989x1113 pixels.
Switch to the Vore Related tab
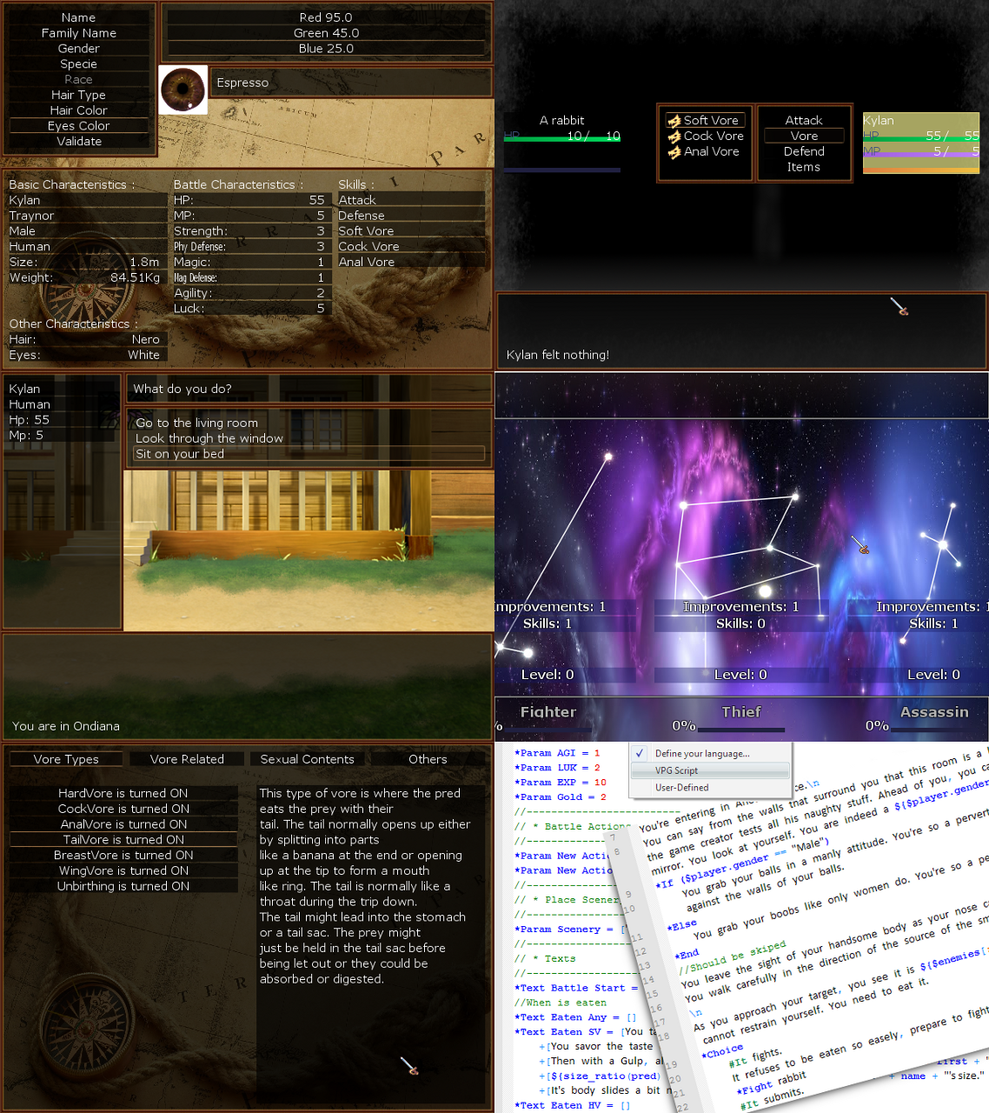(x=187, y=759)
